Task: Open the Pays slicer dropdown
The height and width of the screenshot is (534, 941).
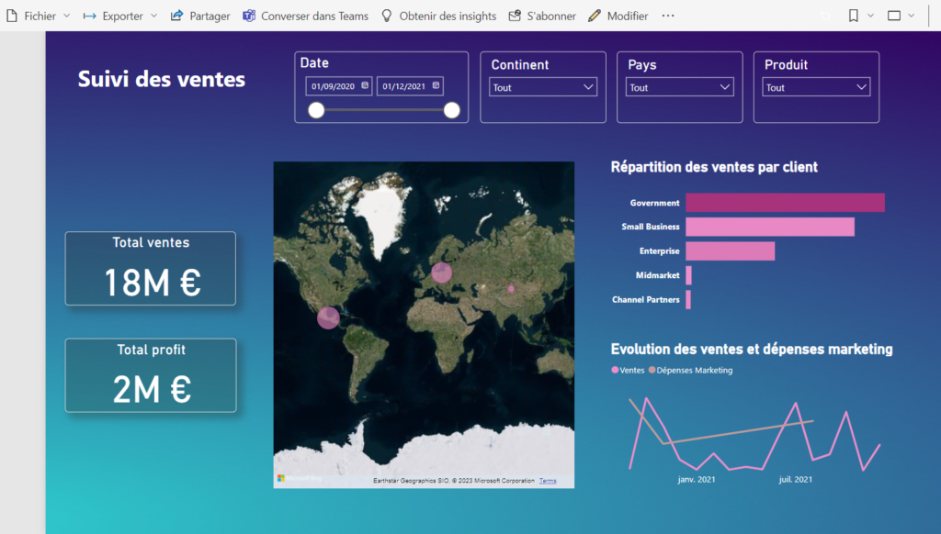Action: pos(726,86)
